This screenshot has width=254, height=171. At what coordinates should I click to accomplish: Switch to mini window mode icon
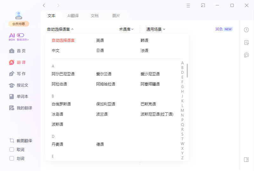pos(203,5)
